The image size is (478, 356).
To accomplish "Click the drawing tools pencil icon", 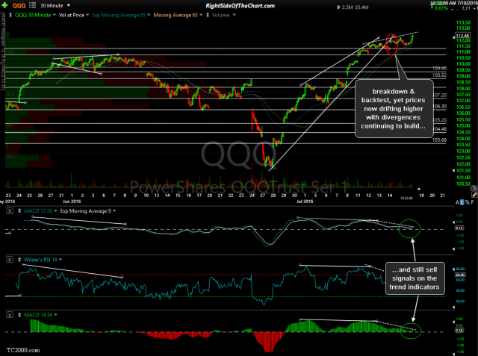I will click(474, 194).
